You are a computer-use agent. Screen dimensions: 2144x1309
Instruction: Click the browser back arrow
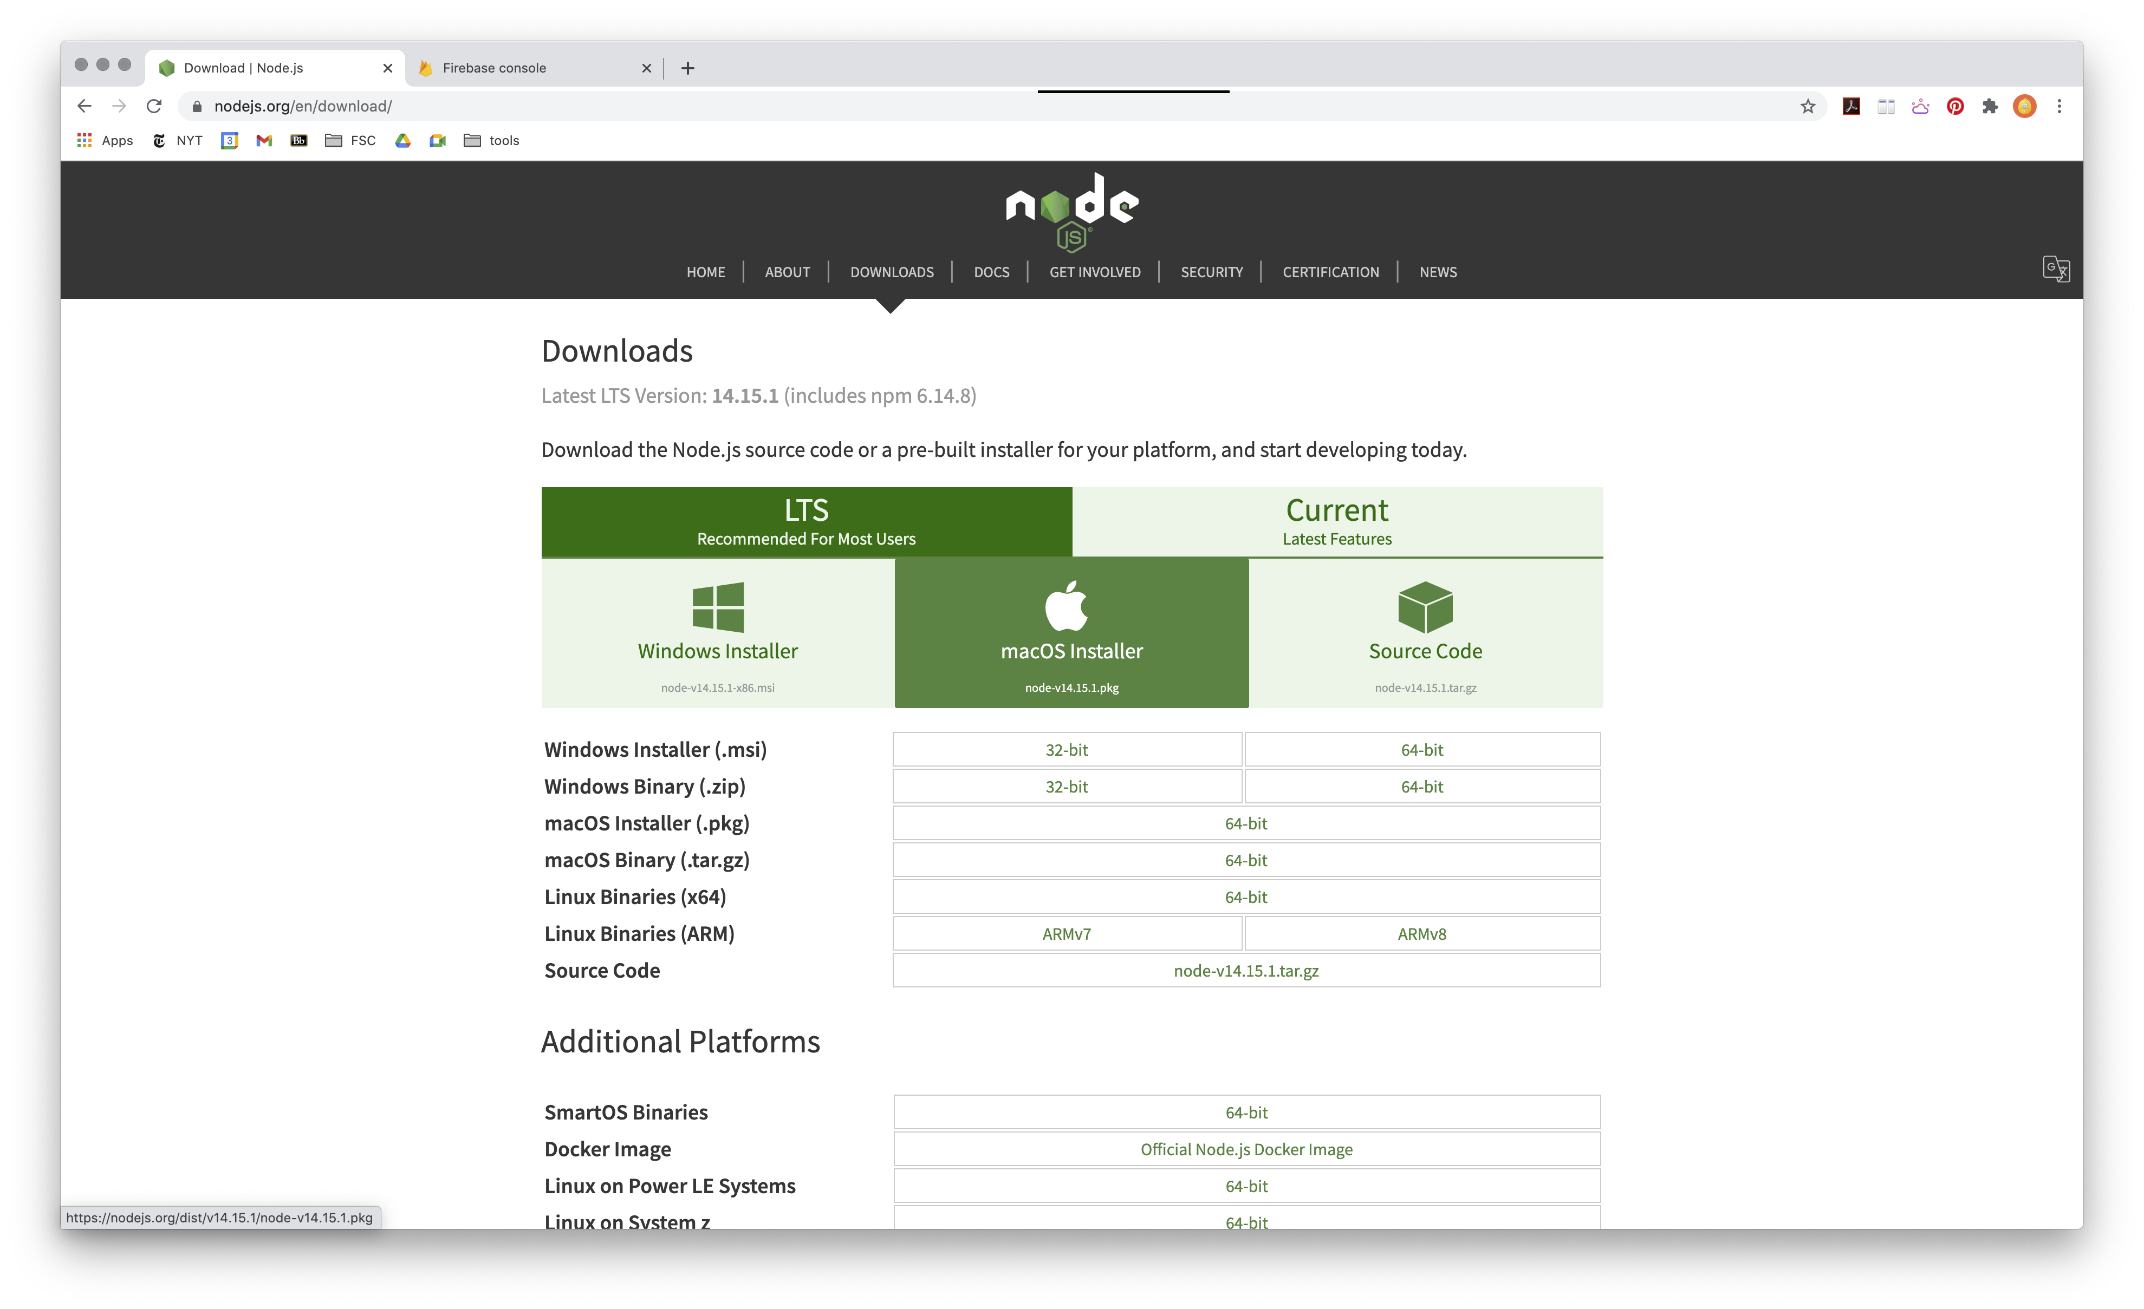click(x=85, y=106)
